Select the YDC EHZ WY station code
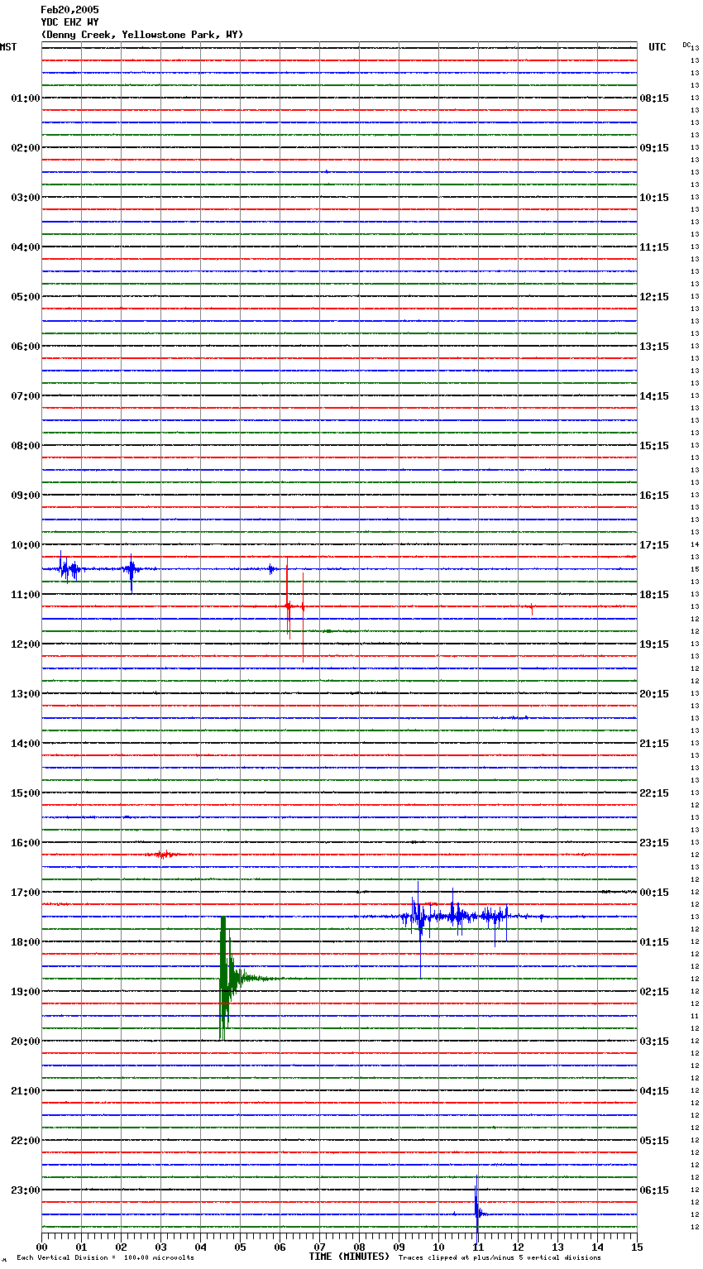Screen dimensions: 703x1269 point(69,22)
